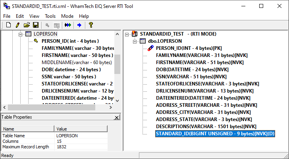This screenshot has width=289, height=159.
Task: Select STATEOFDRLICENSE(VARCHAR - 3 bytes)[NVK]
Action: [208, 84]
